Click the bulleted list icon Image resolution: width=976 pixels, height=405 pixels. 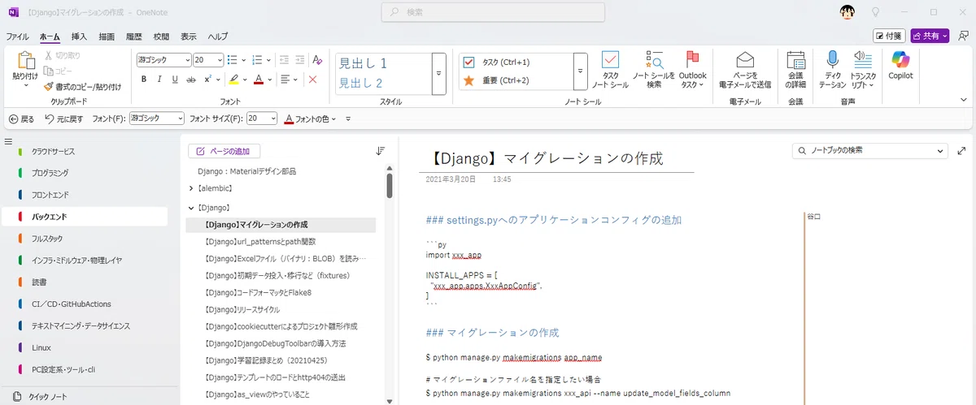pyautogui.click(x=232, y=60)
